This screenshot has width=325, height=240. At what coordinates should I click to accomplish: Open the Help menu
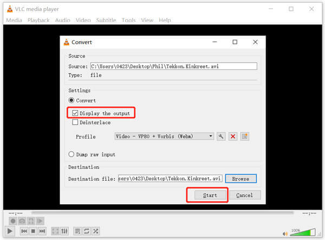tap(165, 20)
